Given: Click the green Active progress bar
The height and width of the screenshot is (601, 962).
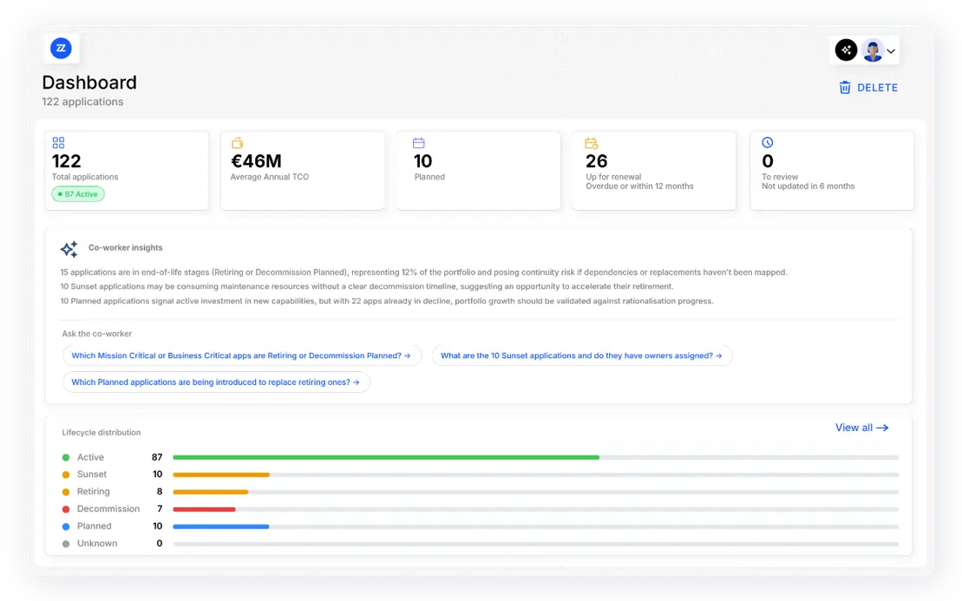Looking at the screenshot, I should click(x=386, y=458).
